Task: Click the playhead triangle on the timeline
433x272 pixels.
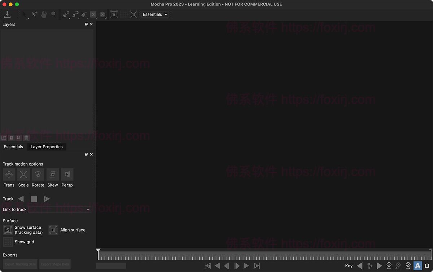Action: (x=99, y=250)
